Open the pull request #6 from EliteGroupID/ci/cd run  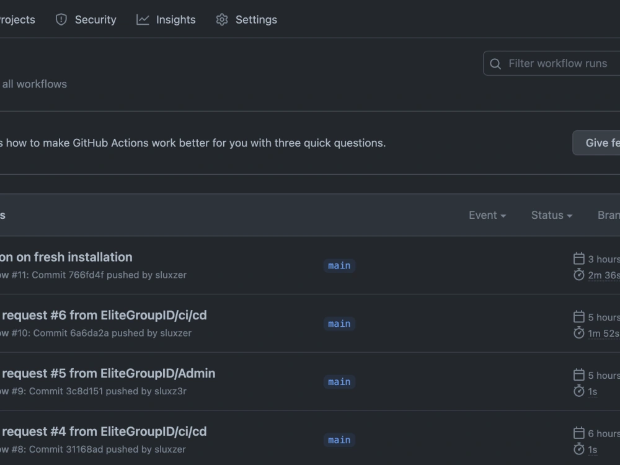(104, 315)
